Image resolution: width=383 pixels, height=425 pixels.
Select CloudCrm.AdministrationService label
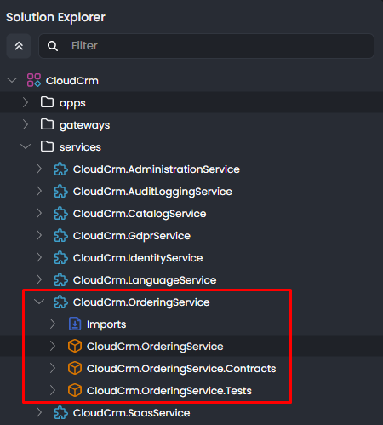(157, 169)
